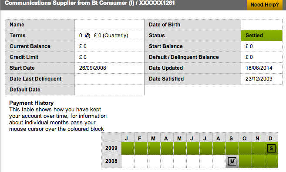
Task: Click the Start Date value 26/09/2008
Action: point(92,68)
